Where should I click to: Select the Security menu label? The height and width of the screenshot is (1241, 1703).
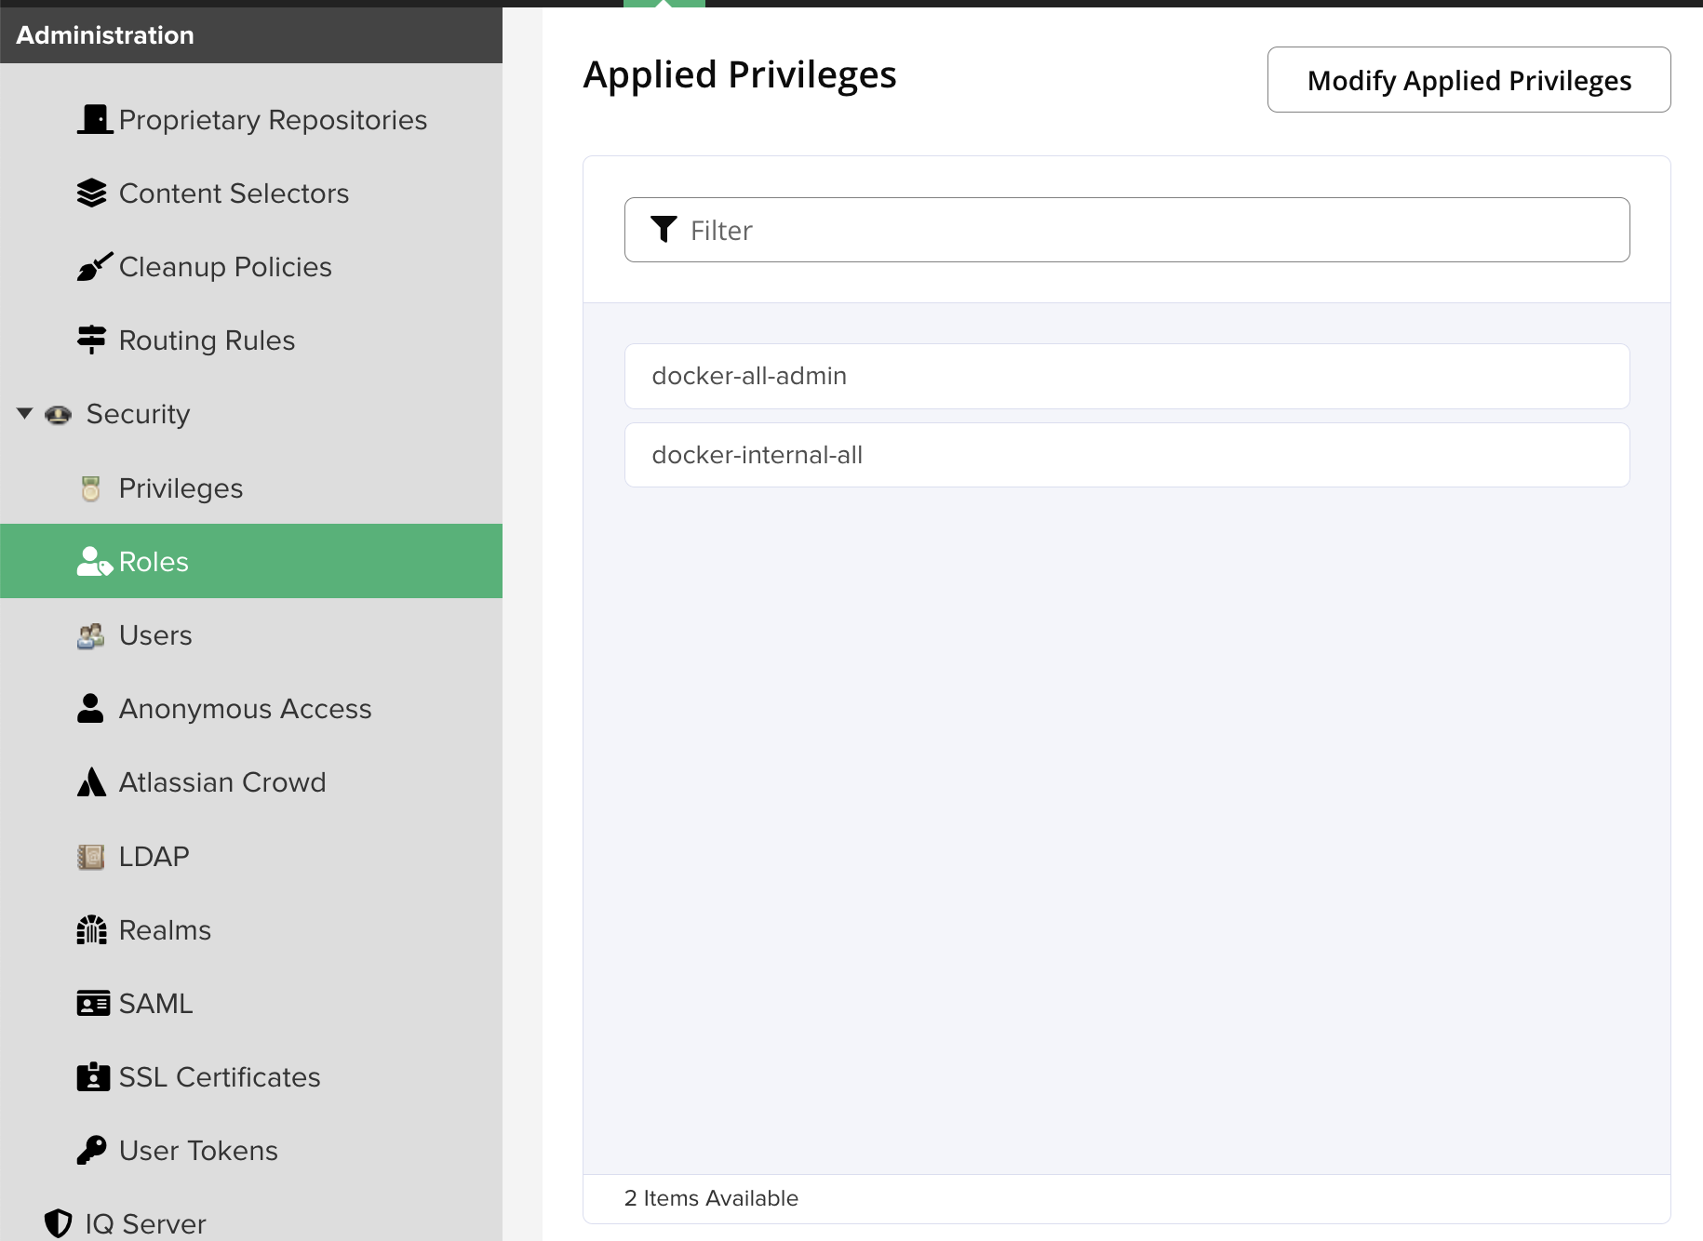pyautogui.click(x=138, y=414)
